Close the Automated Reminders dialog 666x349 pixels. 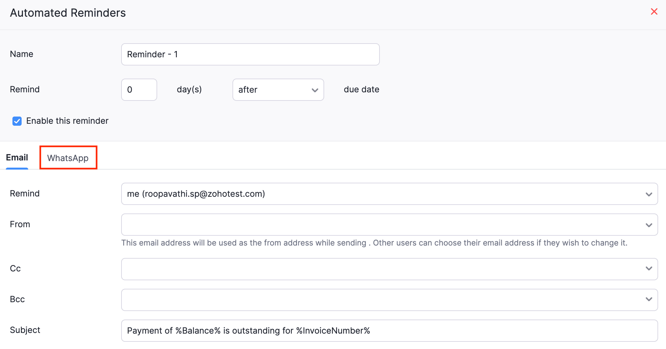tap(654, 11)
